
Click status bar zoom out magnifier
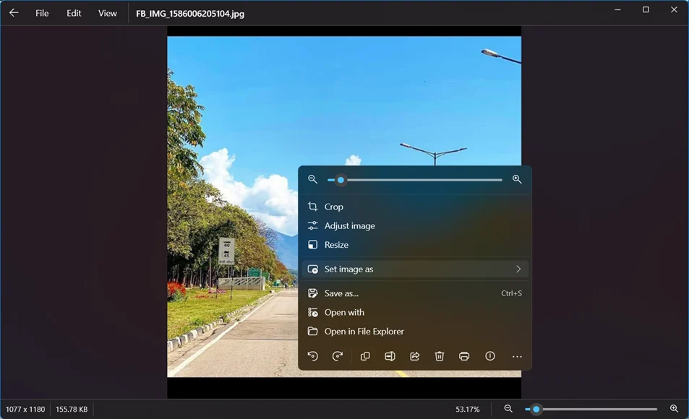tap(508, 409)
